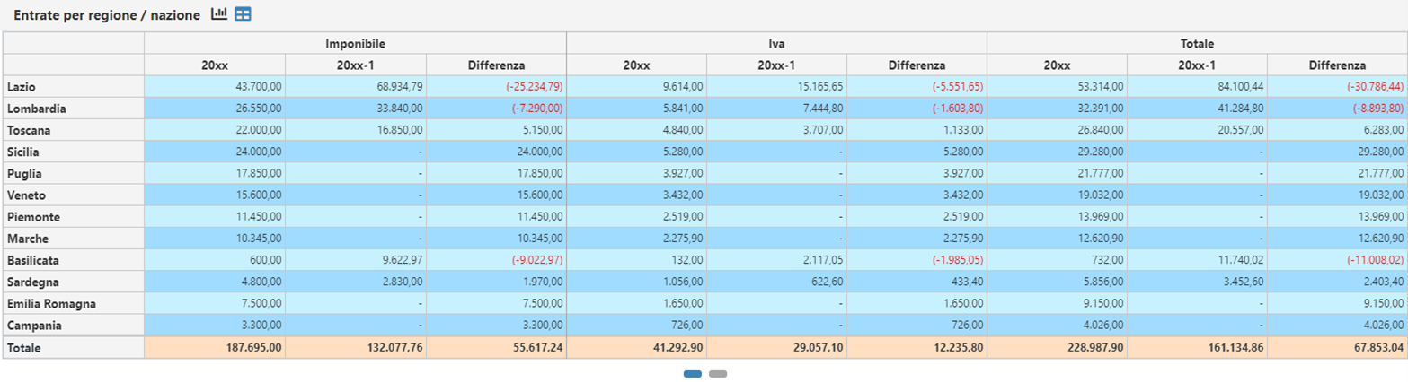Click the Differenza header under Imponibile
This screenshot has width=1408, height=382.
click(x=496, y=65)
